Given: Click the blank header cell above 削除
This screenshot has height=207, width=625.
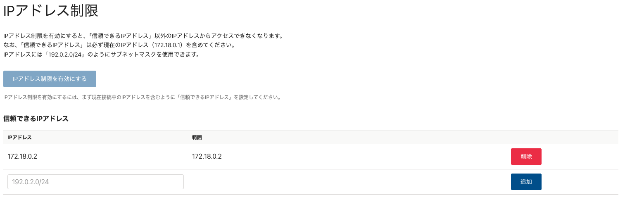Looking at the screenshot, I should click(x=526, y=137).
